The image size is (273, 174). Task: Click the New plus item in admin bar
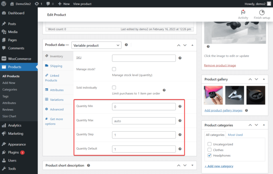click(64, 4)
